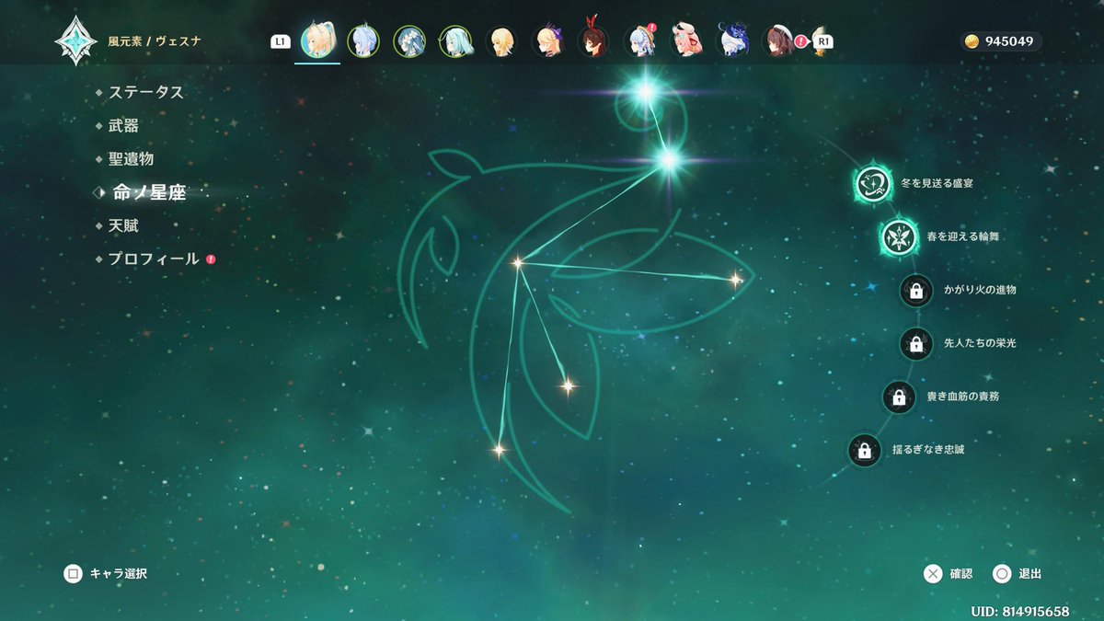This screenshot has width=1104, height=621.
Task: Click the L1 previous-character button
Action: pos(281,41)
